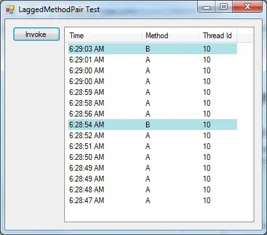
Task: Select the 6:28:52 AM row
Action: point(153,136)
